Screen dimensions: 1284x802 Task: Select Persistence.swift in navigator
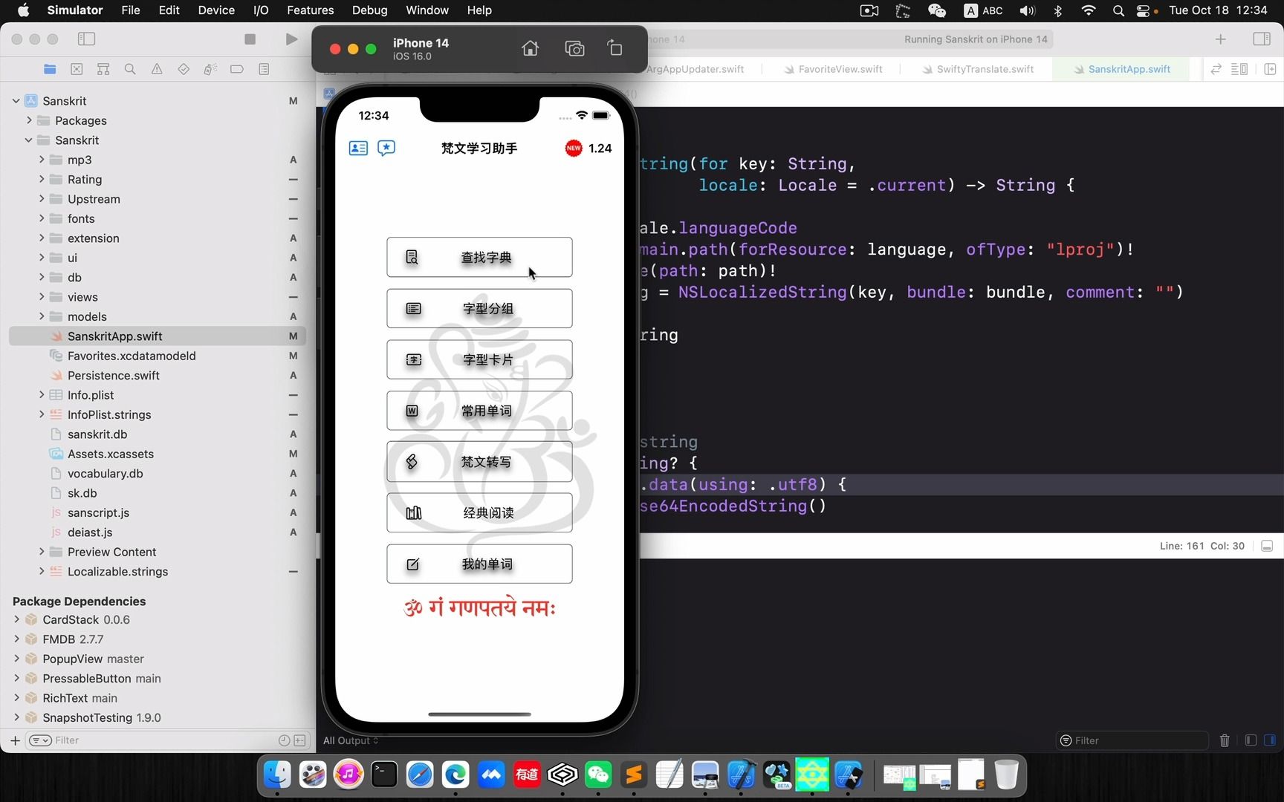tap(113, 375)
